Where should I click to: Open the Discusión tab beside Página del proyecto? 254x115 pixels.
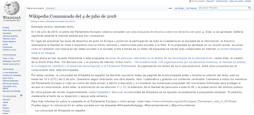50,8
